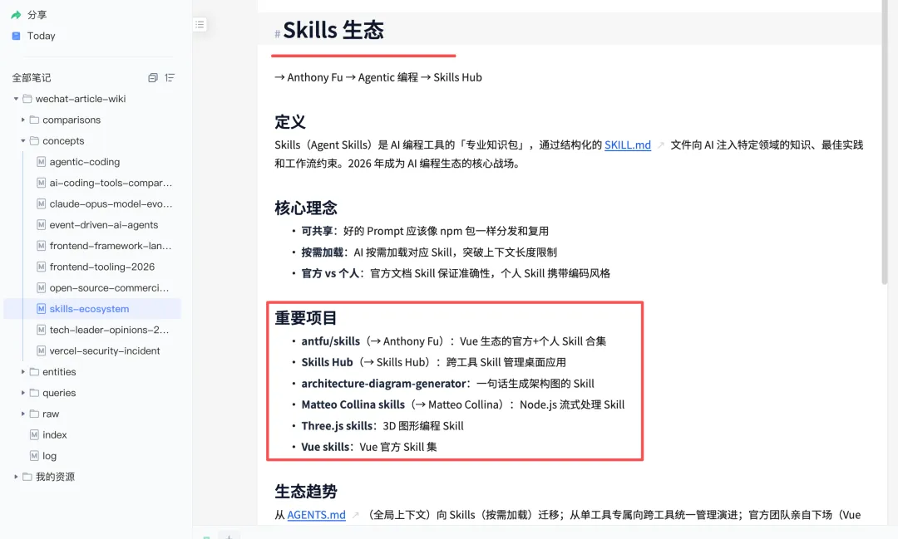Click the document icon beside agentic-coding
This screenshot has width=898, height=539.
tap(41, 161)
